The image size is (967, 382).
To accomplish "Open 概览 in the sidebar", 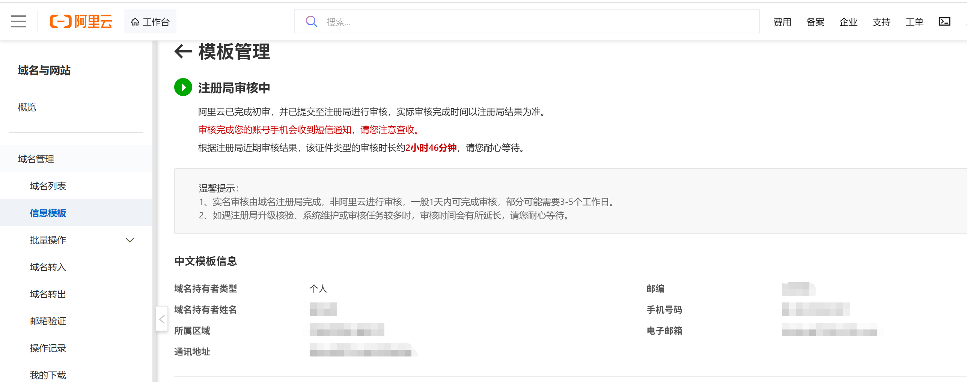I will 27,107.
